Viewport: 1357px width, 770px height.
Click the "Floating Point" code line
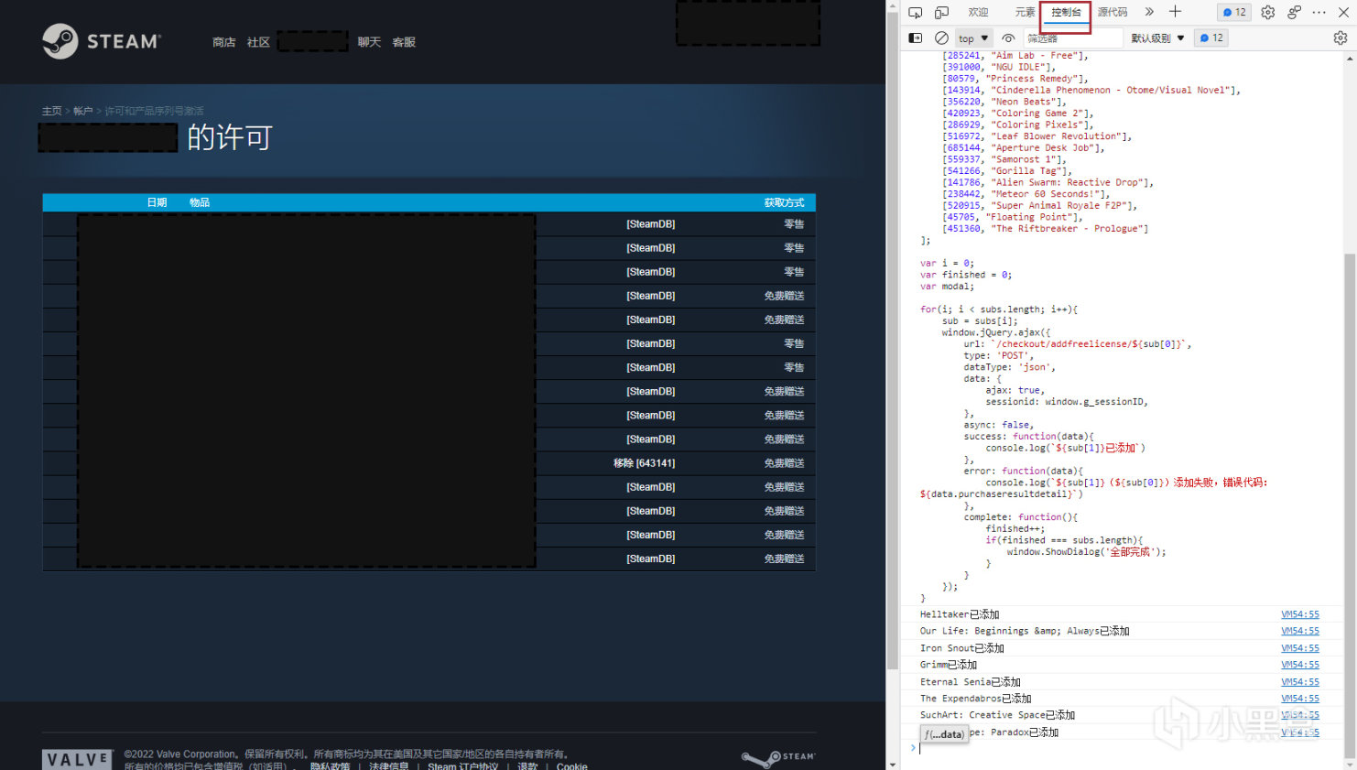[1013, 217]
